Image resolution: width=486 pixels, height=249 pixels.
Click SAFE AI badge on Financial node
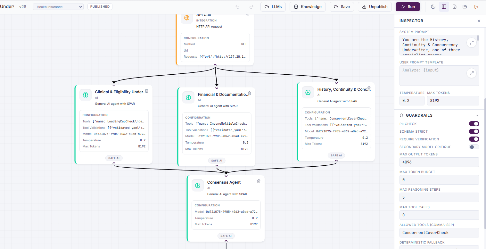click(217, 161)
